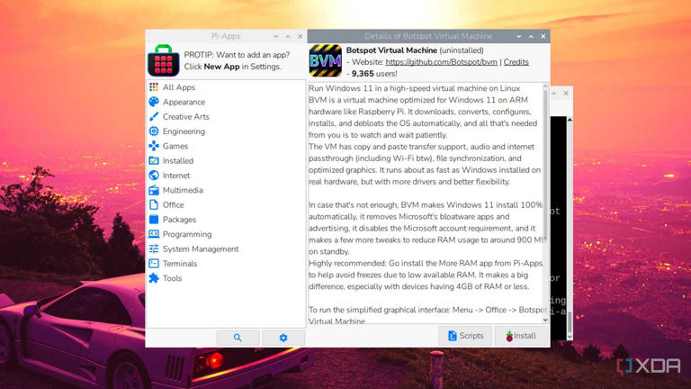Click the Internet globe icon
The height and width of the screenshot is (389, 691).
pyautogui.click(x=153, y=175)
